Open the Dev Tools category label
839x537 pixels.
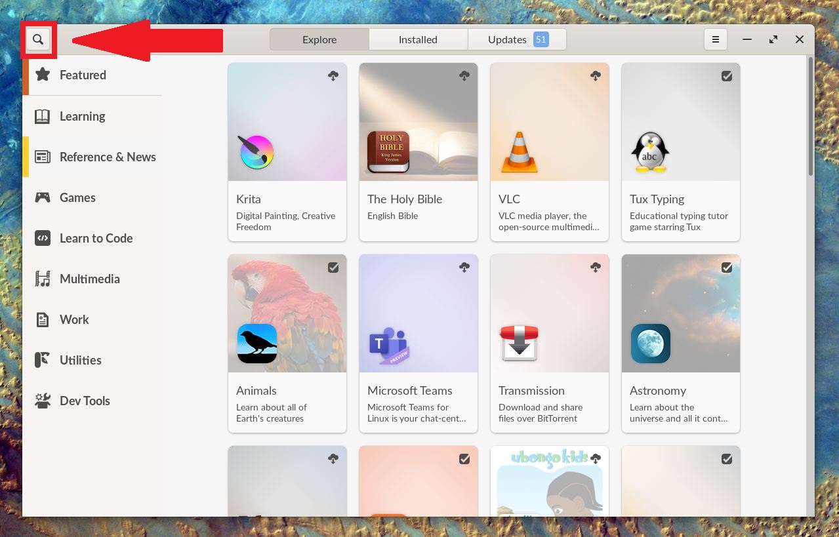85,401
